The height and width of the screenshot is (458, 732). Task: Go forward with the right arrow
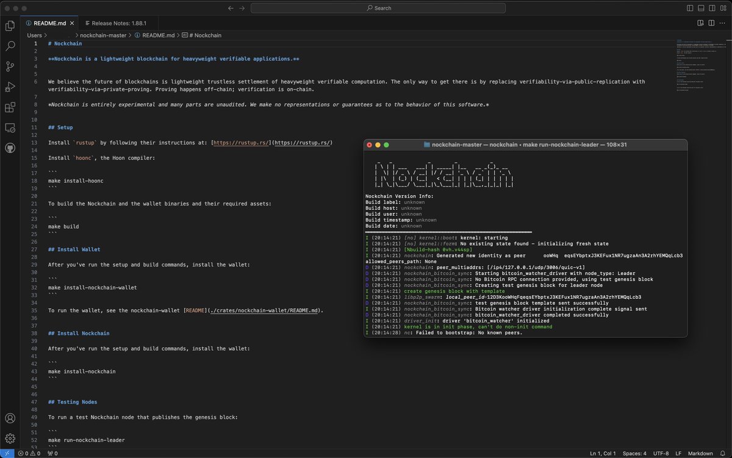(x=243, y=8)
